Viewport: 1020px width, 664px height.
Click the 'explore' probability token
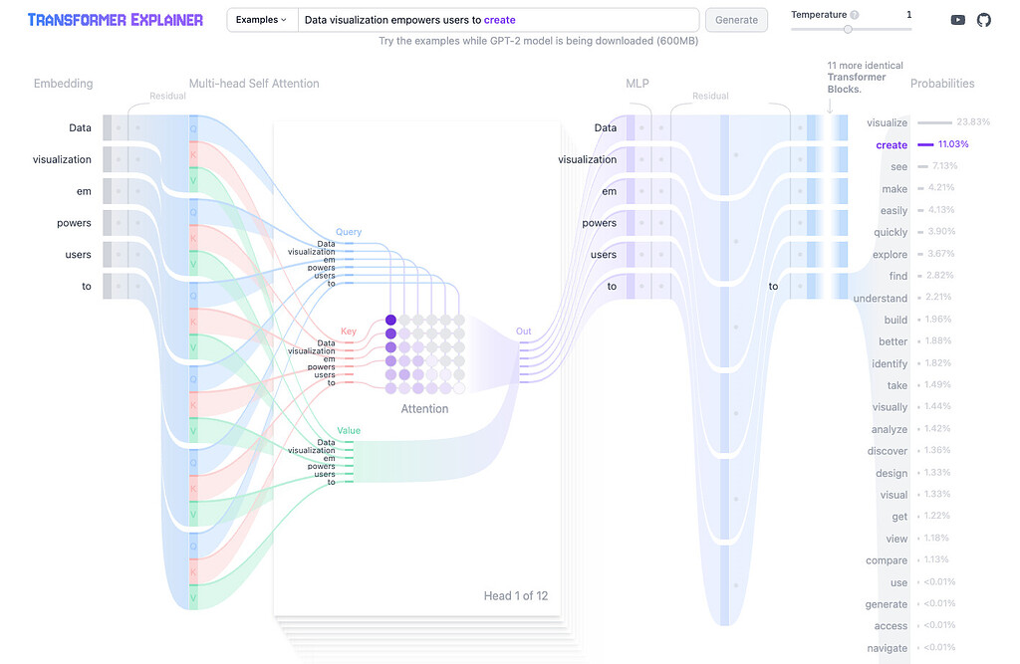point(890,254)
